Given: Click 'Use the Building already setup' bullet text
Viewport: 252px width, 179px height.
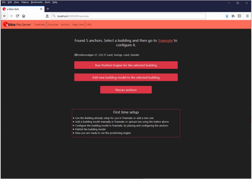Looking at the screenshot, I should (114, 118).
